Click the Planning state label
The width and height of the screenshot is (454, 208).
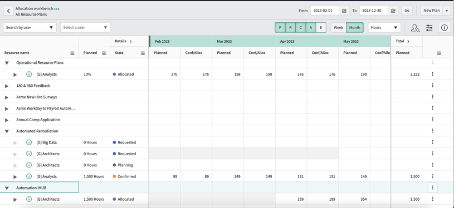tap(125, 165)
